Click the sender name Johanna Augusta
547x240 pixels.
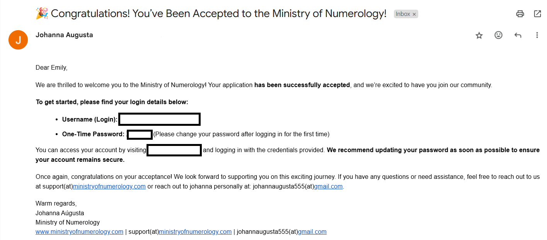click(64, 34)
